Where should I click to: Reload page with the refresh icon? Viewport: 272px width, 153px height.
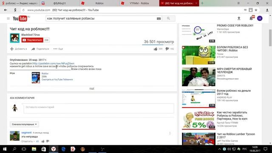point(23,10)
